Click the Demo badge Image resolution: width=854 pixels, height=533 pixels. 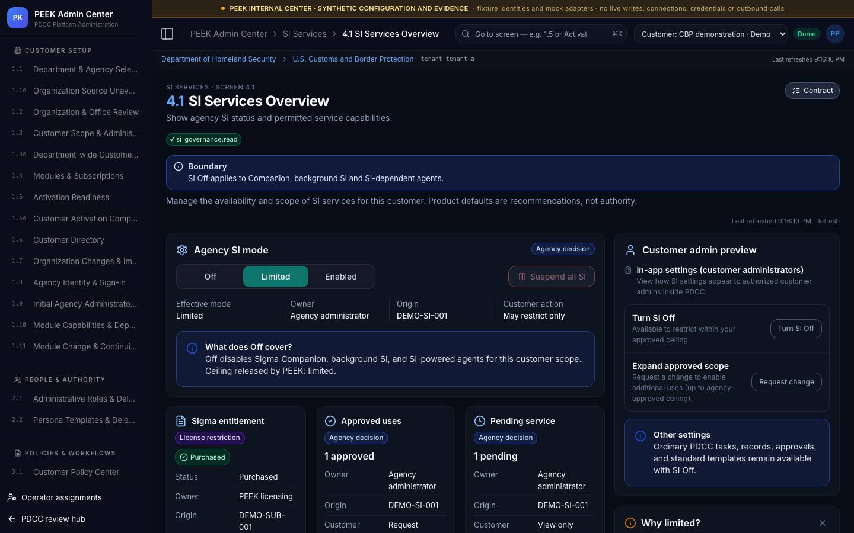pos(807,34)
